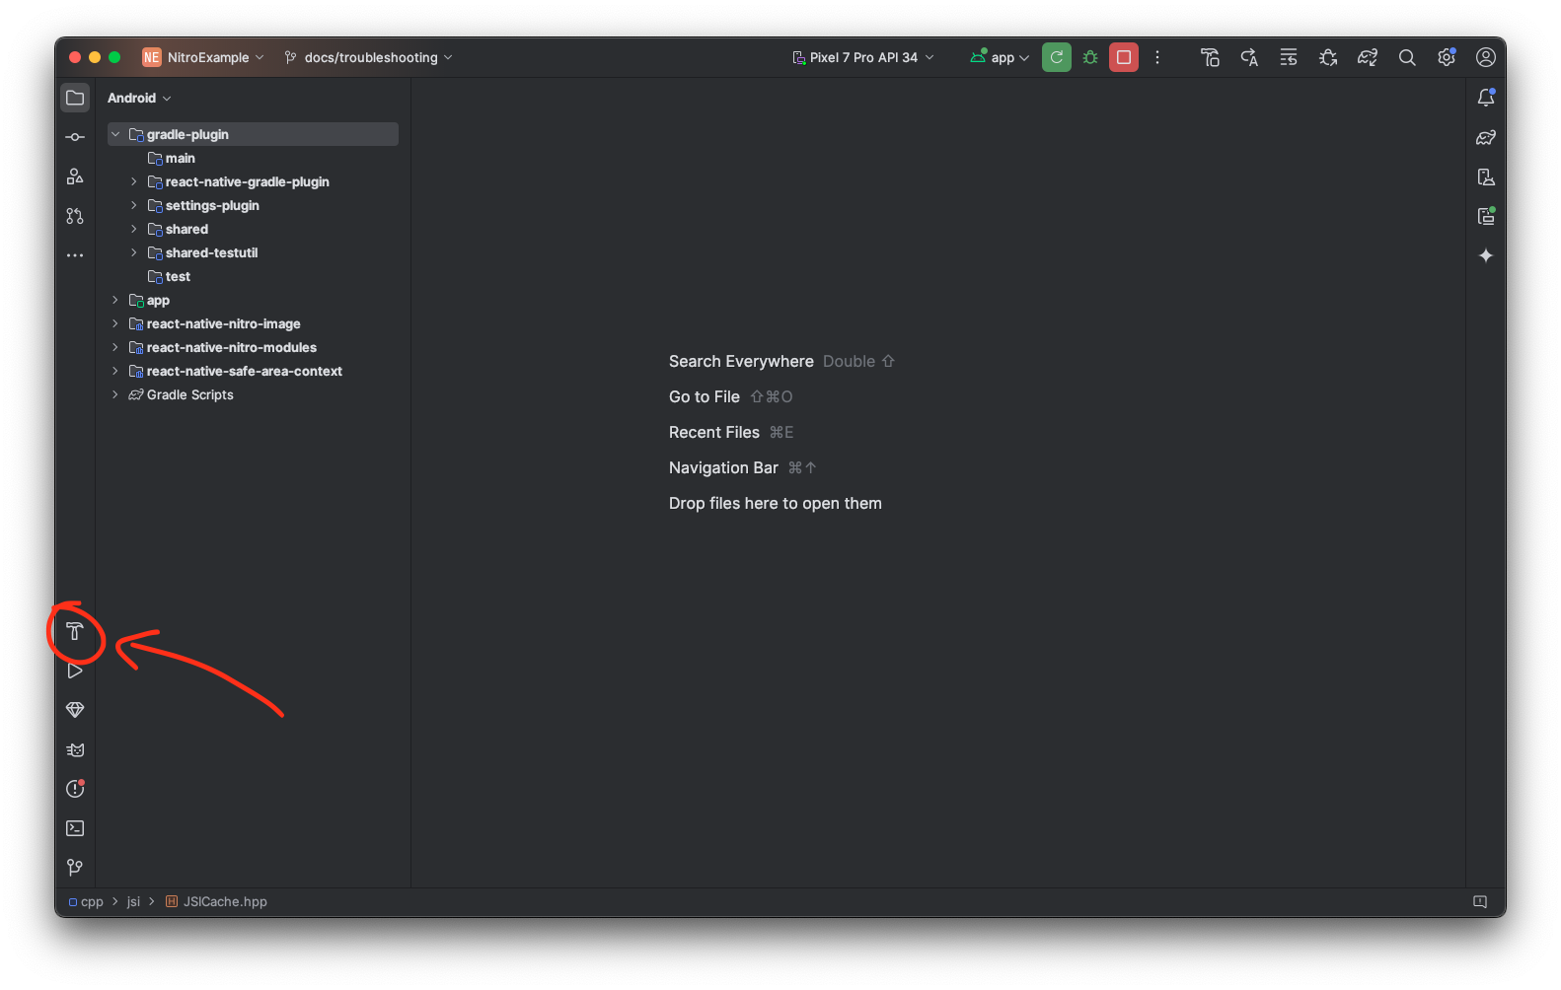Image resolution: width=1561 pixels, height=990 pixels.
Task: Expand the react-native-nitro-image module
Action: (115, 323)
